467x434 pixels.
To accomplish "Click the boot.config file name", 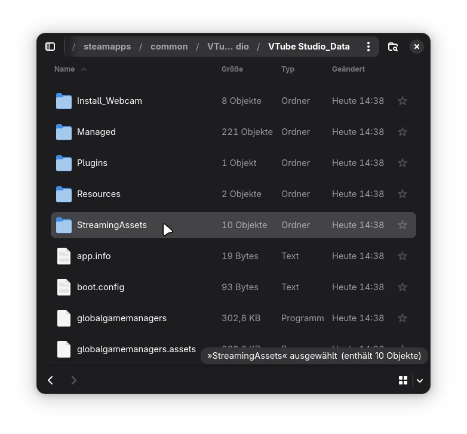I will [101, 287].
